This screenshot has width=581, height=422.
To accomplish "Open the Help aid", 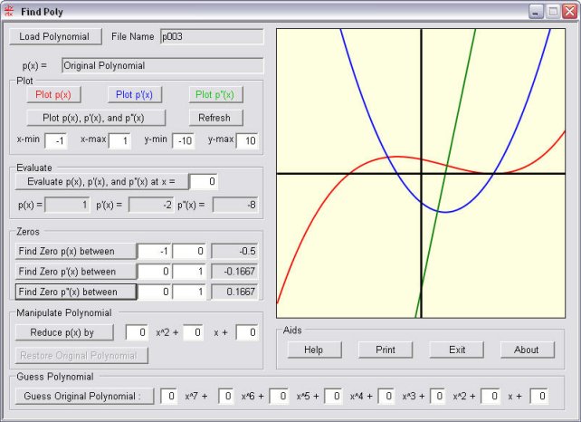I will [x=313, y=350].
